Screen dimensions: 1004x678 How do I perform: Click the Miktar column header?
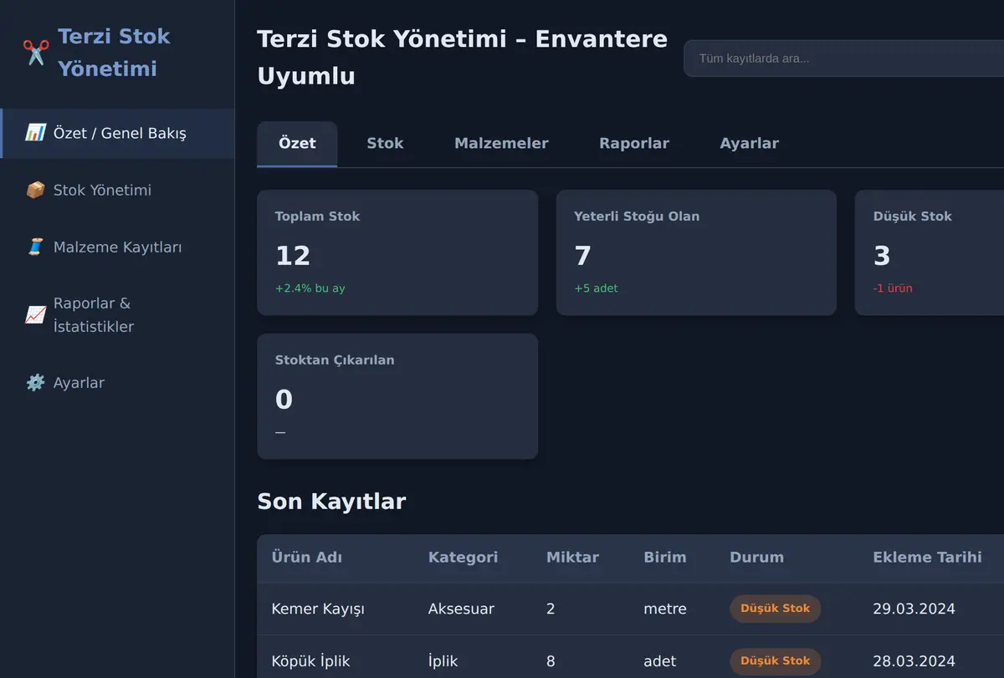pos(572,558)
